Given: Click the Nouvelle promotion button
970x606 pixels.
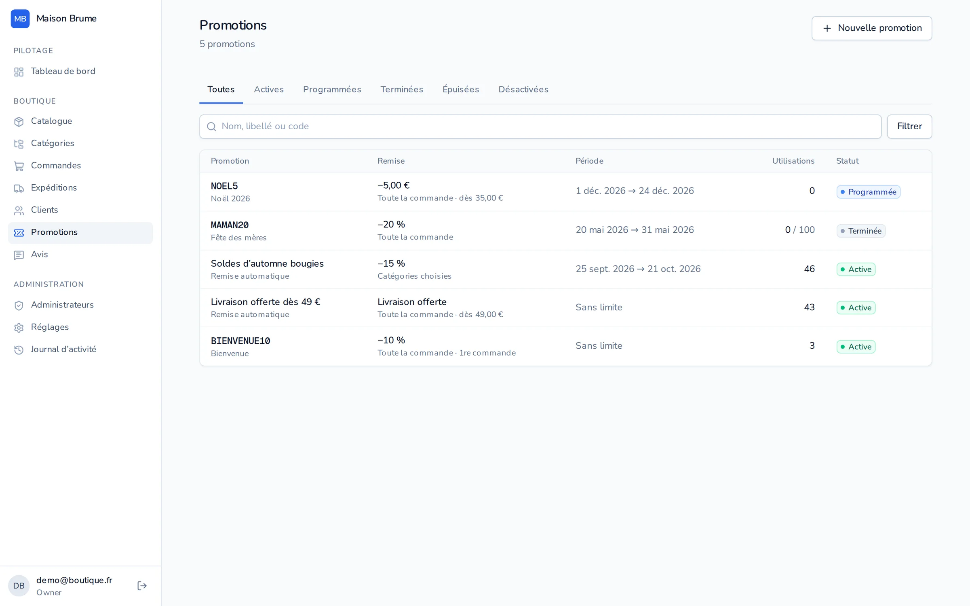Looking at the screenshot, I should tap(872, 28).
